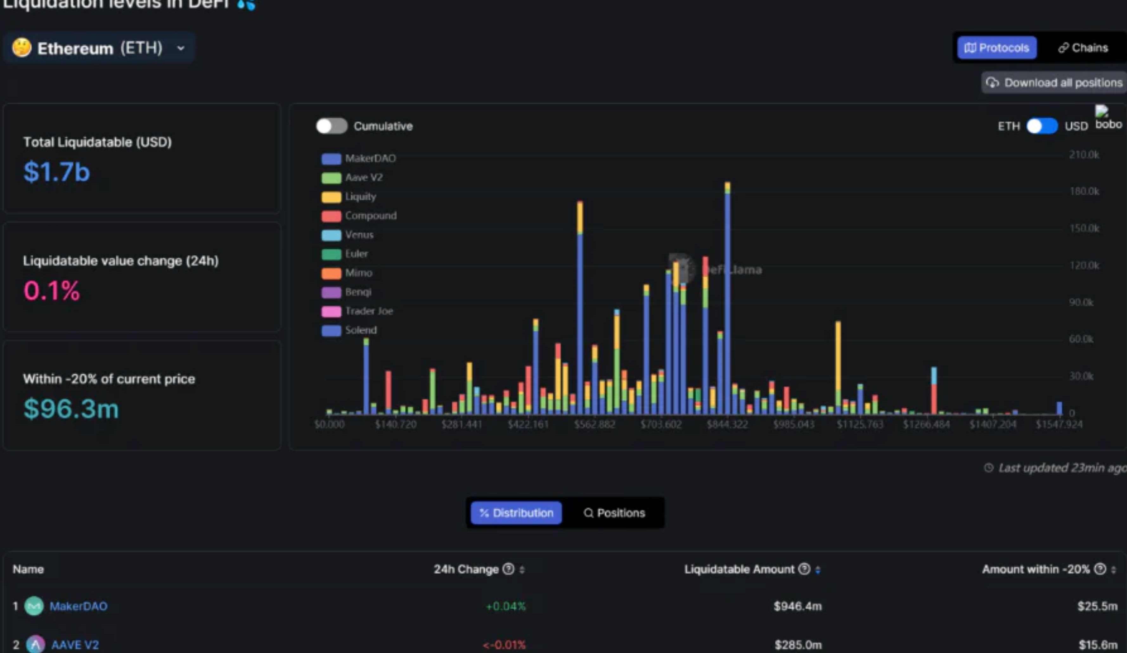Toggle Venus series in chart legend
Screen dimensions: 1127x653
(347, 235)
